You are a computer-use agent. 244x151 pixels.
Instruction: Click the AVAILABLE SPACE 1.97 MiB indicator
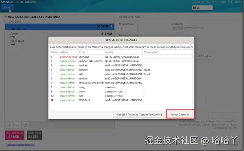click(15, 135)
